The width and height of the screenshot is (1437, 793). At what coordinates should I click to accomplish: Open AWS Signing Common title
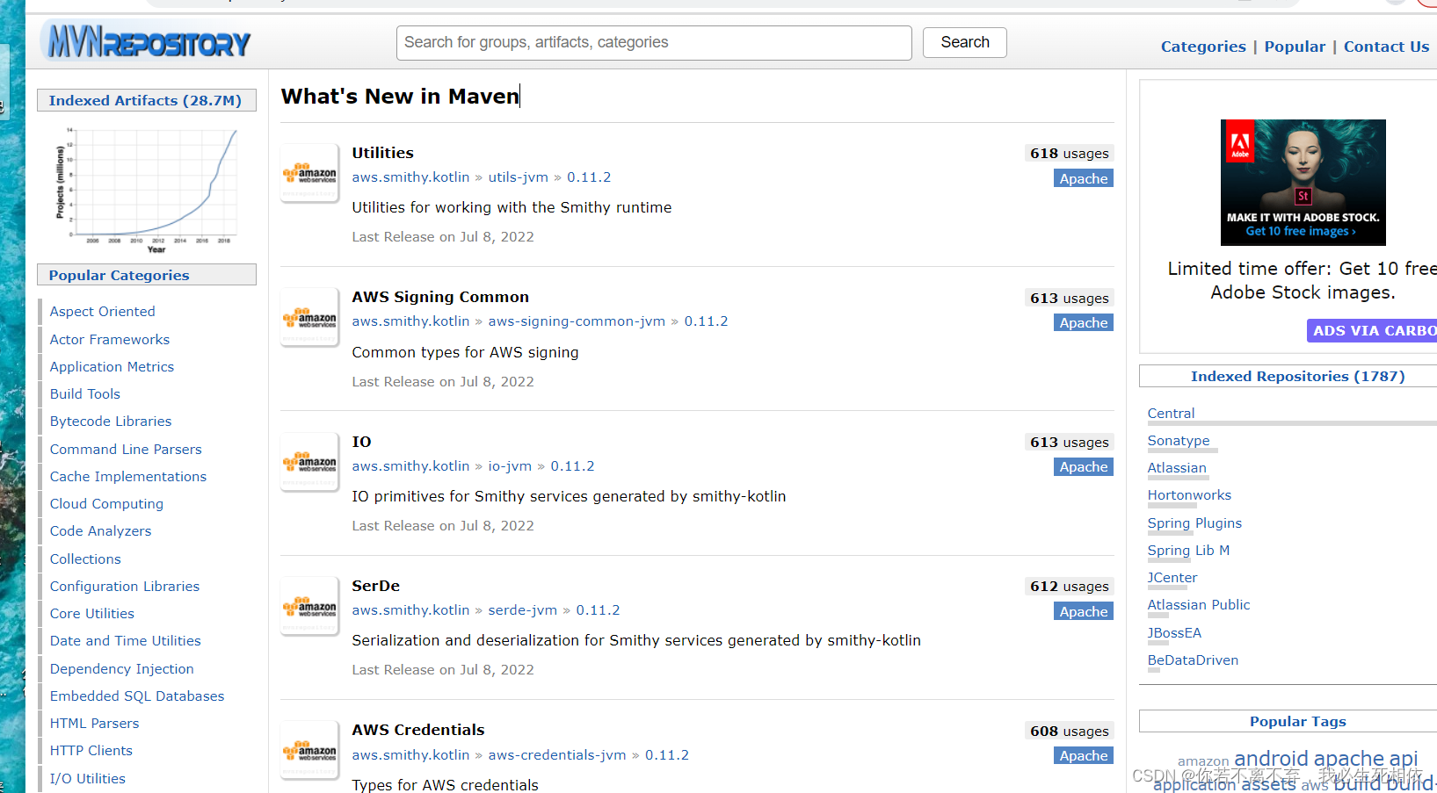pos(440,297)
